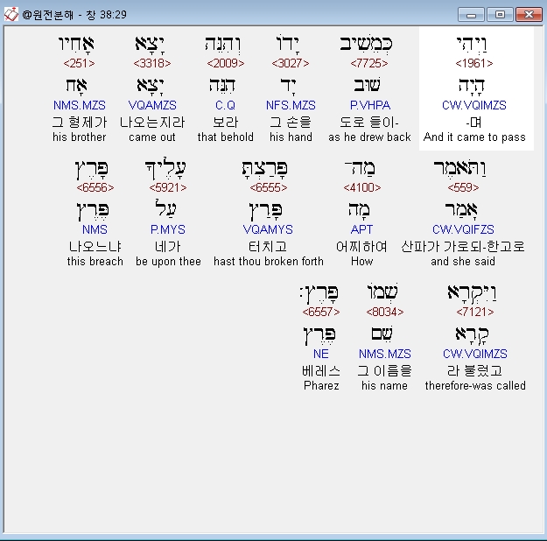The width and height of the screenshot is (547, 541).
Task: Click the English gloss 'his hand'
Action: [x=291, y=137]
